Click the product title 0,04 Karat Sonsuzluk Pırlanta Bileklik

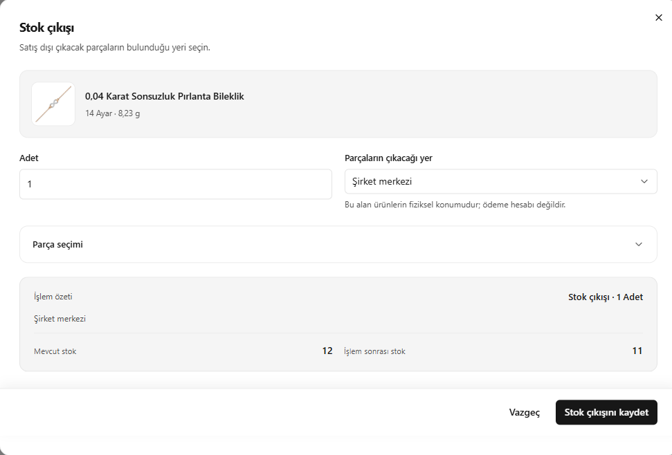[165, 96]
